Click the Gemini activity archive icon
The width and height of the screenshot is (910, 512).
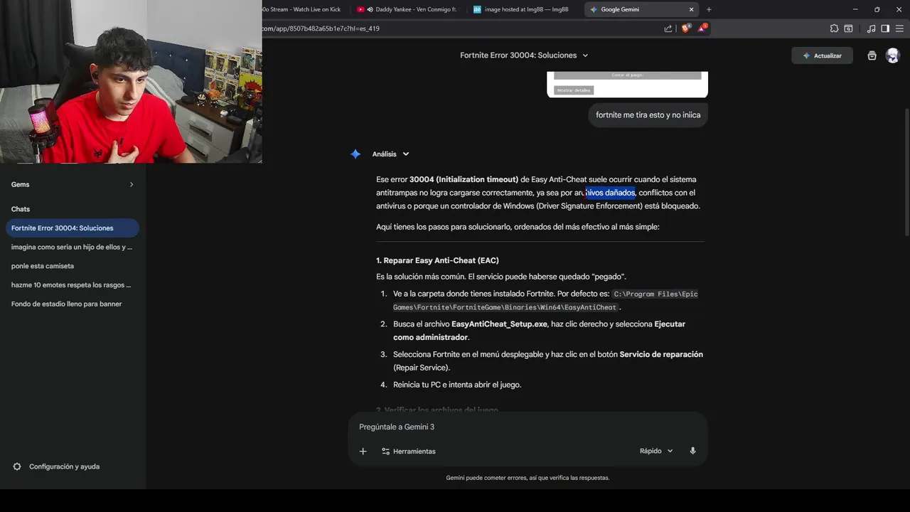pyautogui.click(x=872, y=55)
